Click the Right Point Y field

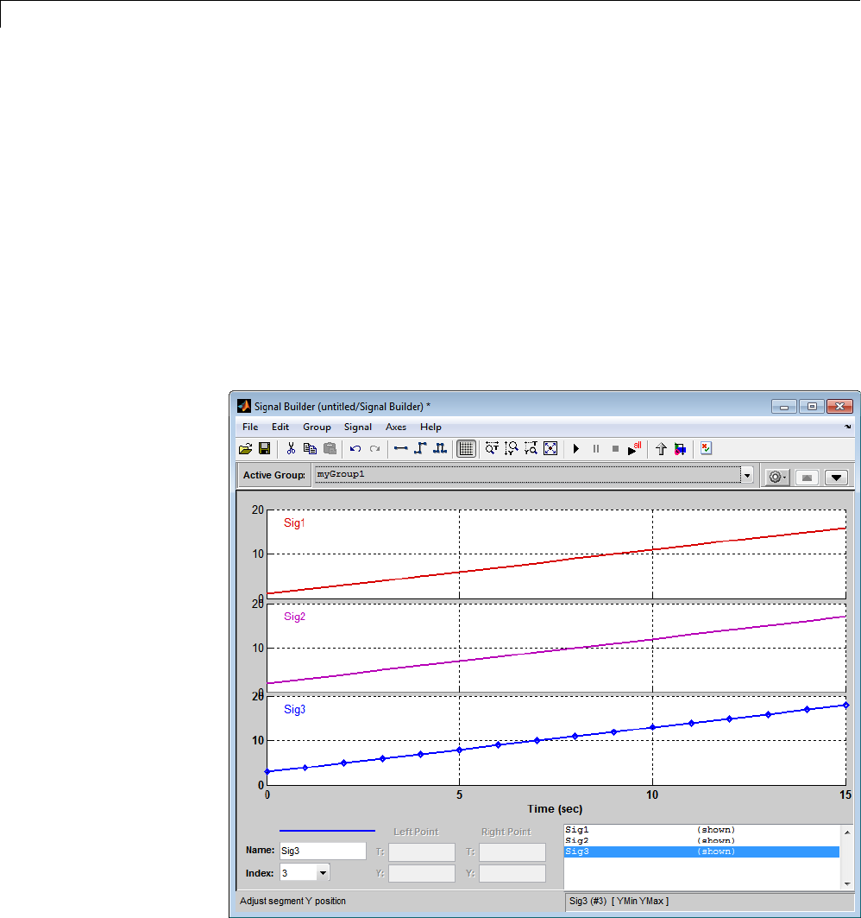pos(512,873)
